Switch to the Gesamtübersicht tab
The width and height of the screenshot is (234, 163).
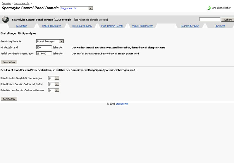point(190,26)
